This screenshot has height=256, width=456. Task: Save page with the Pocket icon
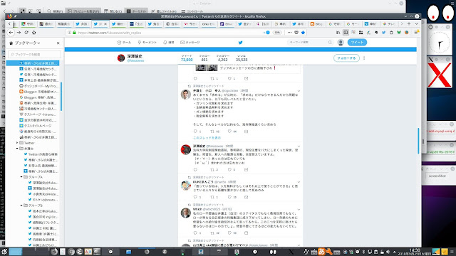click(296, 33)
